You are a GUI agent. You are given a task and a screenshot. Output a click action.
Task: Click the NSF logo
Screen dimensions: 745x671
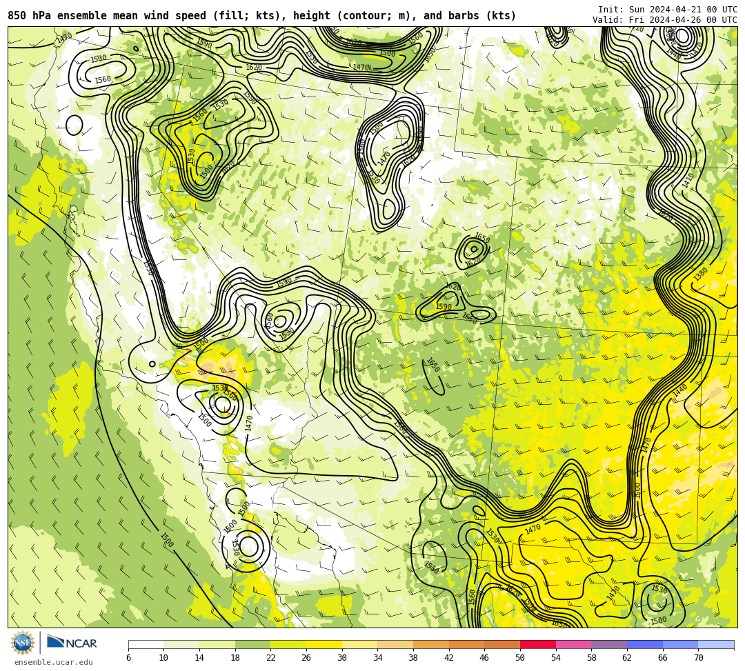coord(22,643)
